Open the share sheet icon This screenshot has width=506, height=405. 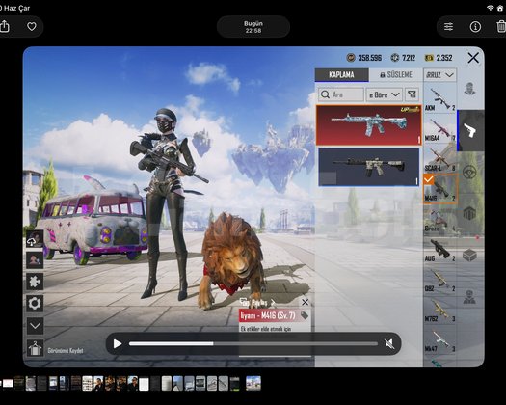5,26
